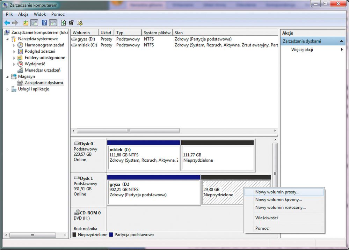Image resolution: width=349 pixels, height=250 pixels.
Task: Click the volume list horizontal scrollbar thumb
Action: tap(128, 131)
